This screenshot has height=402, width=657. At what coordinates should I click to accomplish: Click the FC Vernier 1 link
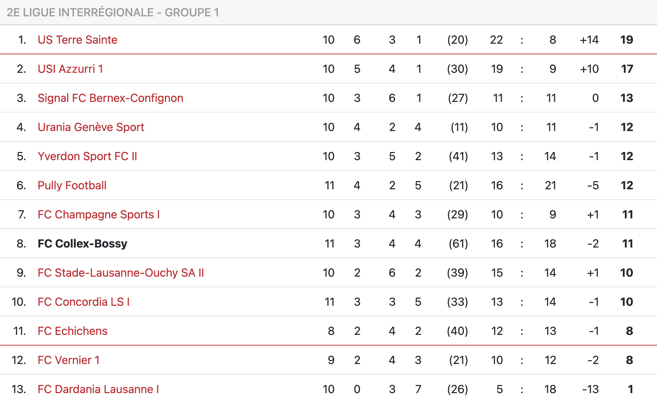(68, 360)
